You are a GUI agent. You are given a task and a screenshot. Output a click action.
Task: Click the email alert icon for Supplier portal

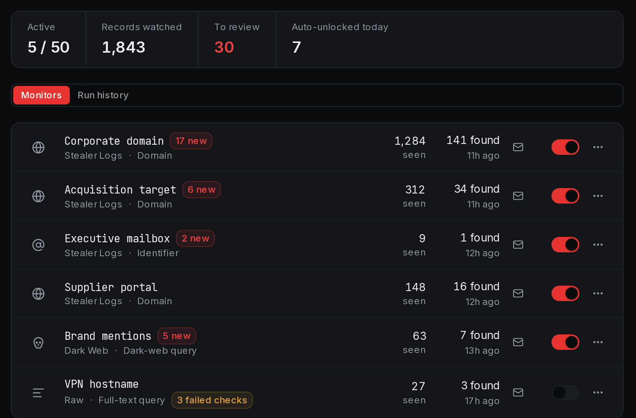pos(518,293)
